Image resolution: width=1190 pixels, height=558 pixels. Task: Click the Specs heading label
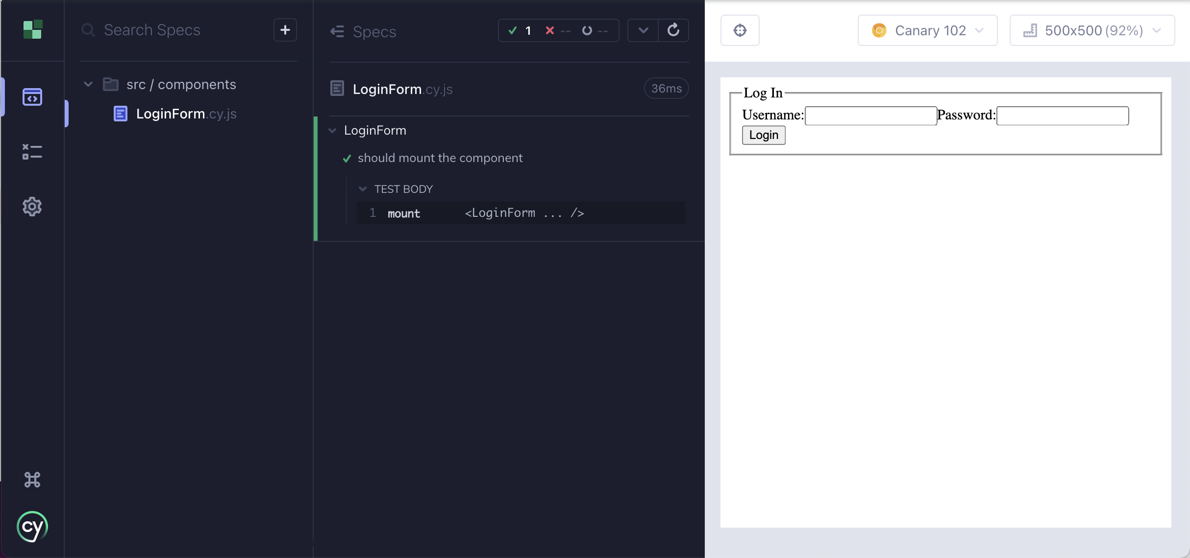374,31
